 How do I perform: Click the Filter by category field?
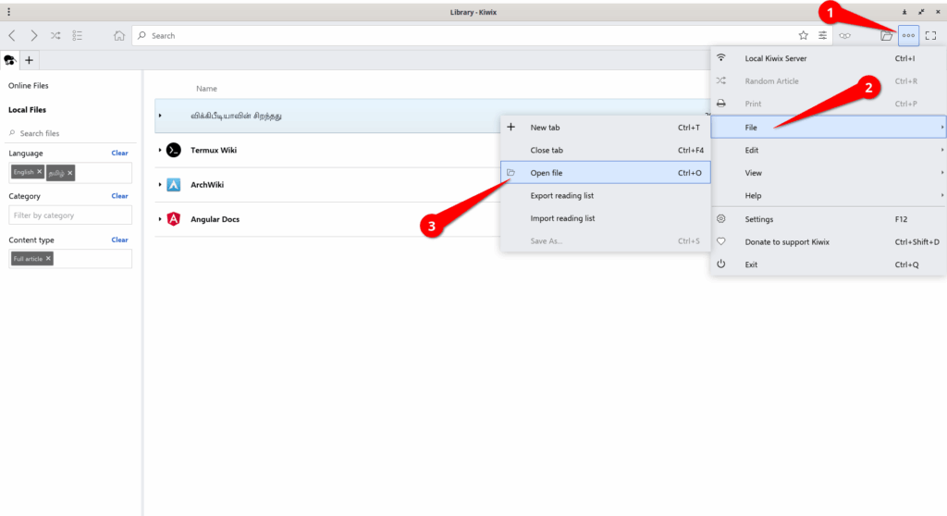point(70,215)
